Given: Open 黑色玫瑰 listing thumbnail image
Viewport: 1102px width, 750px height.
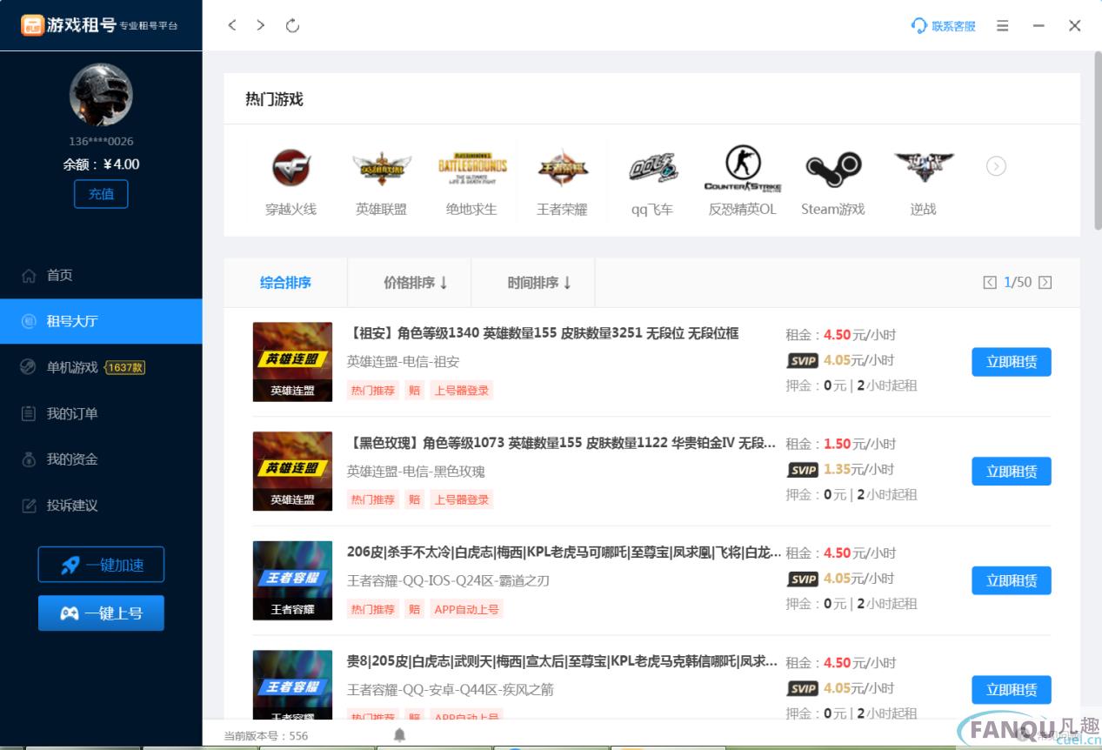Looking at the screenshot, I should 292,472.
